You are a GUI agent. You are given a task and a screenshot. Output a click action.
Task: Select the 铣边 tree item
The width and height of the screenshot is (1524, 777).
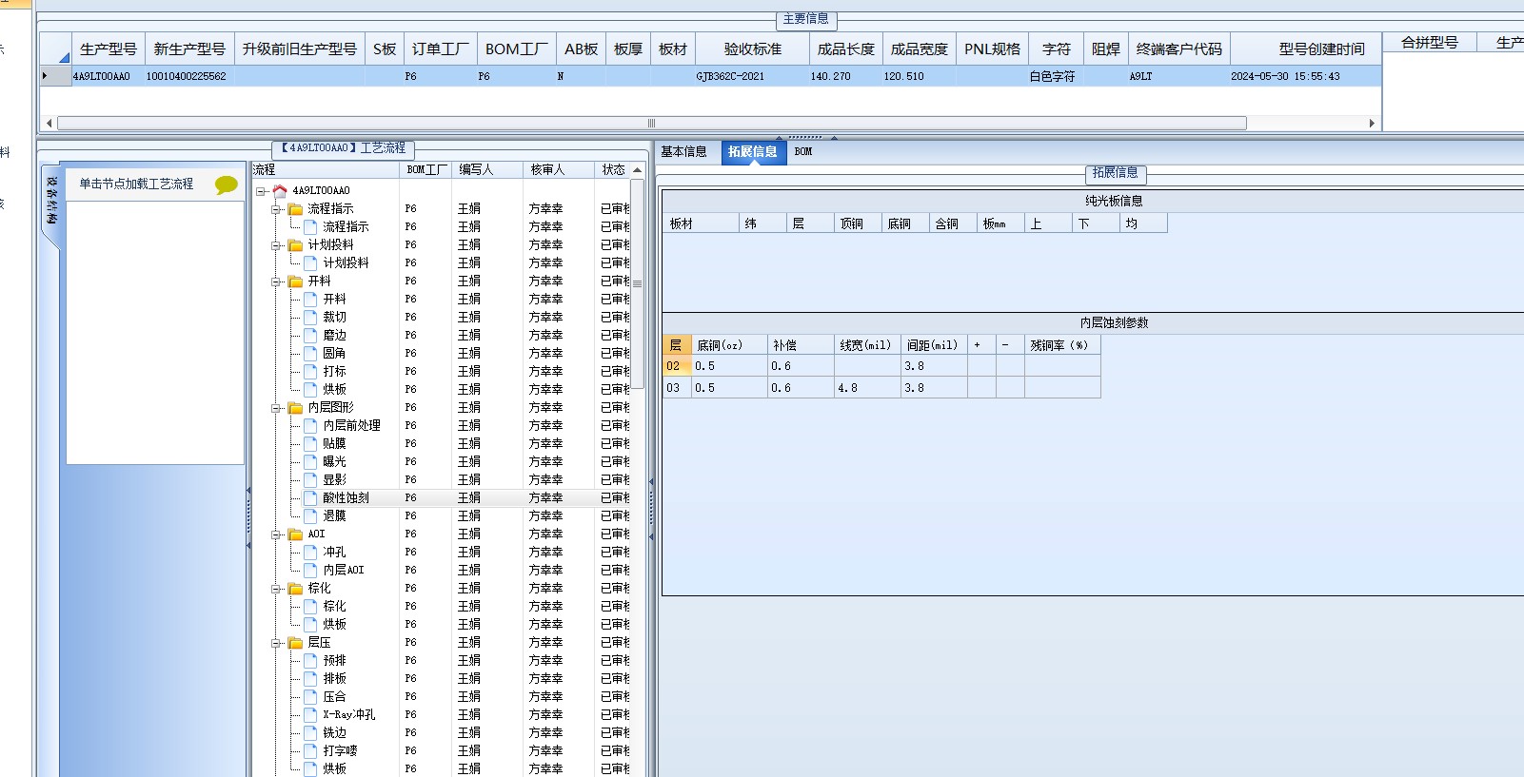coord(334,732)
